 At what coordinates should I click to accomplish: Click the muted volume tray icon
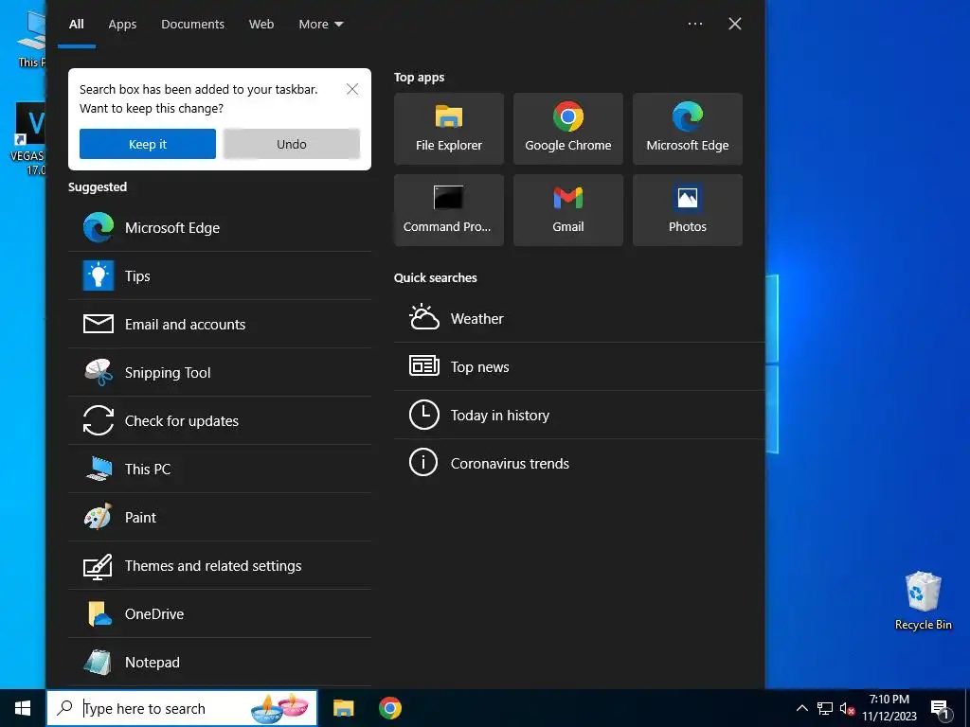click(847, 708)
